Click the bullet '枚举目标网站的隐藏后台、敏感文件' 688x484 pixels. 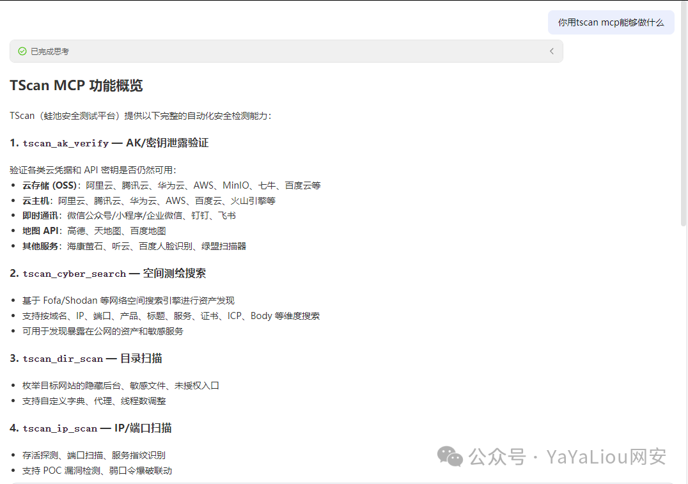point(121,386)
